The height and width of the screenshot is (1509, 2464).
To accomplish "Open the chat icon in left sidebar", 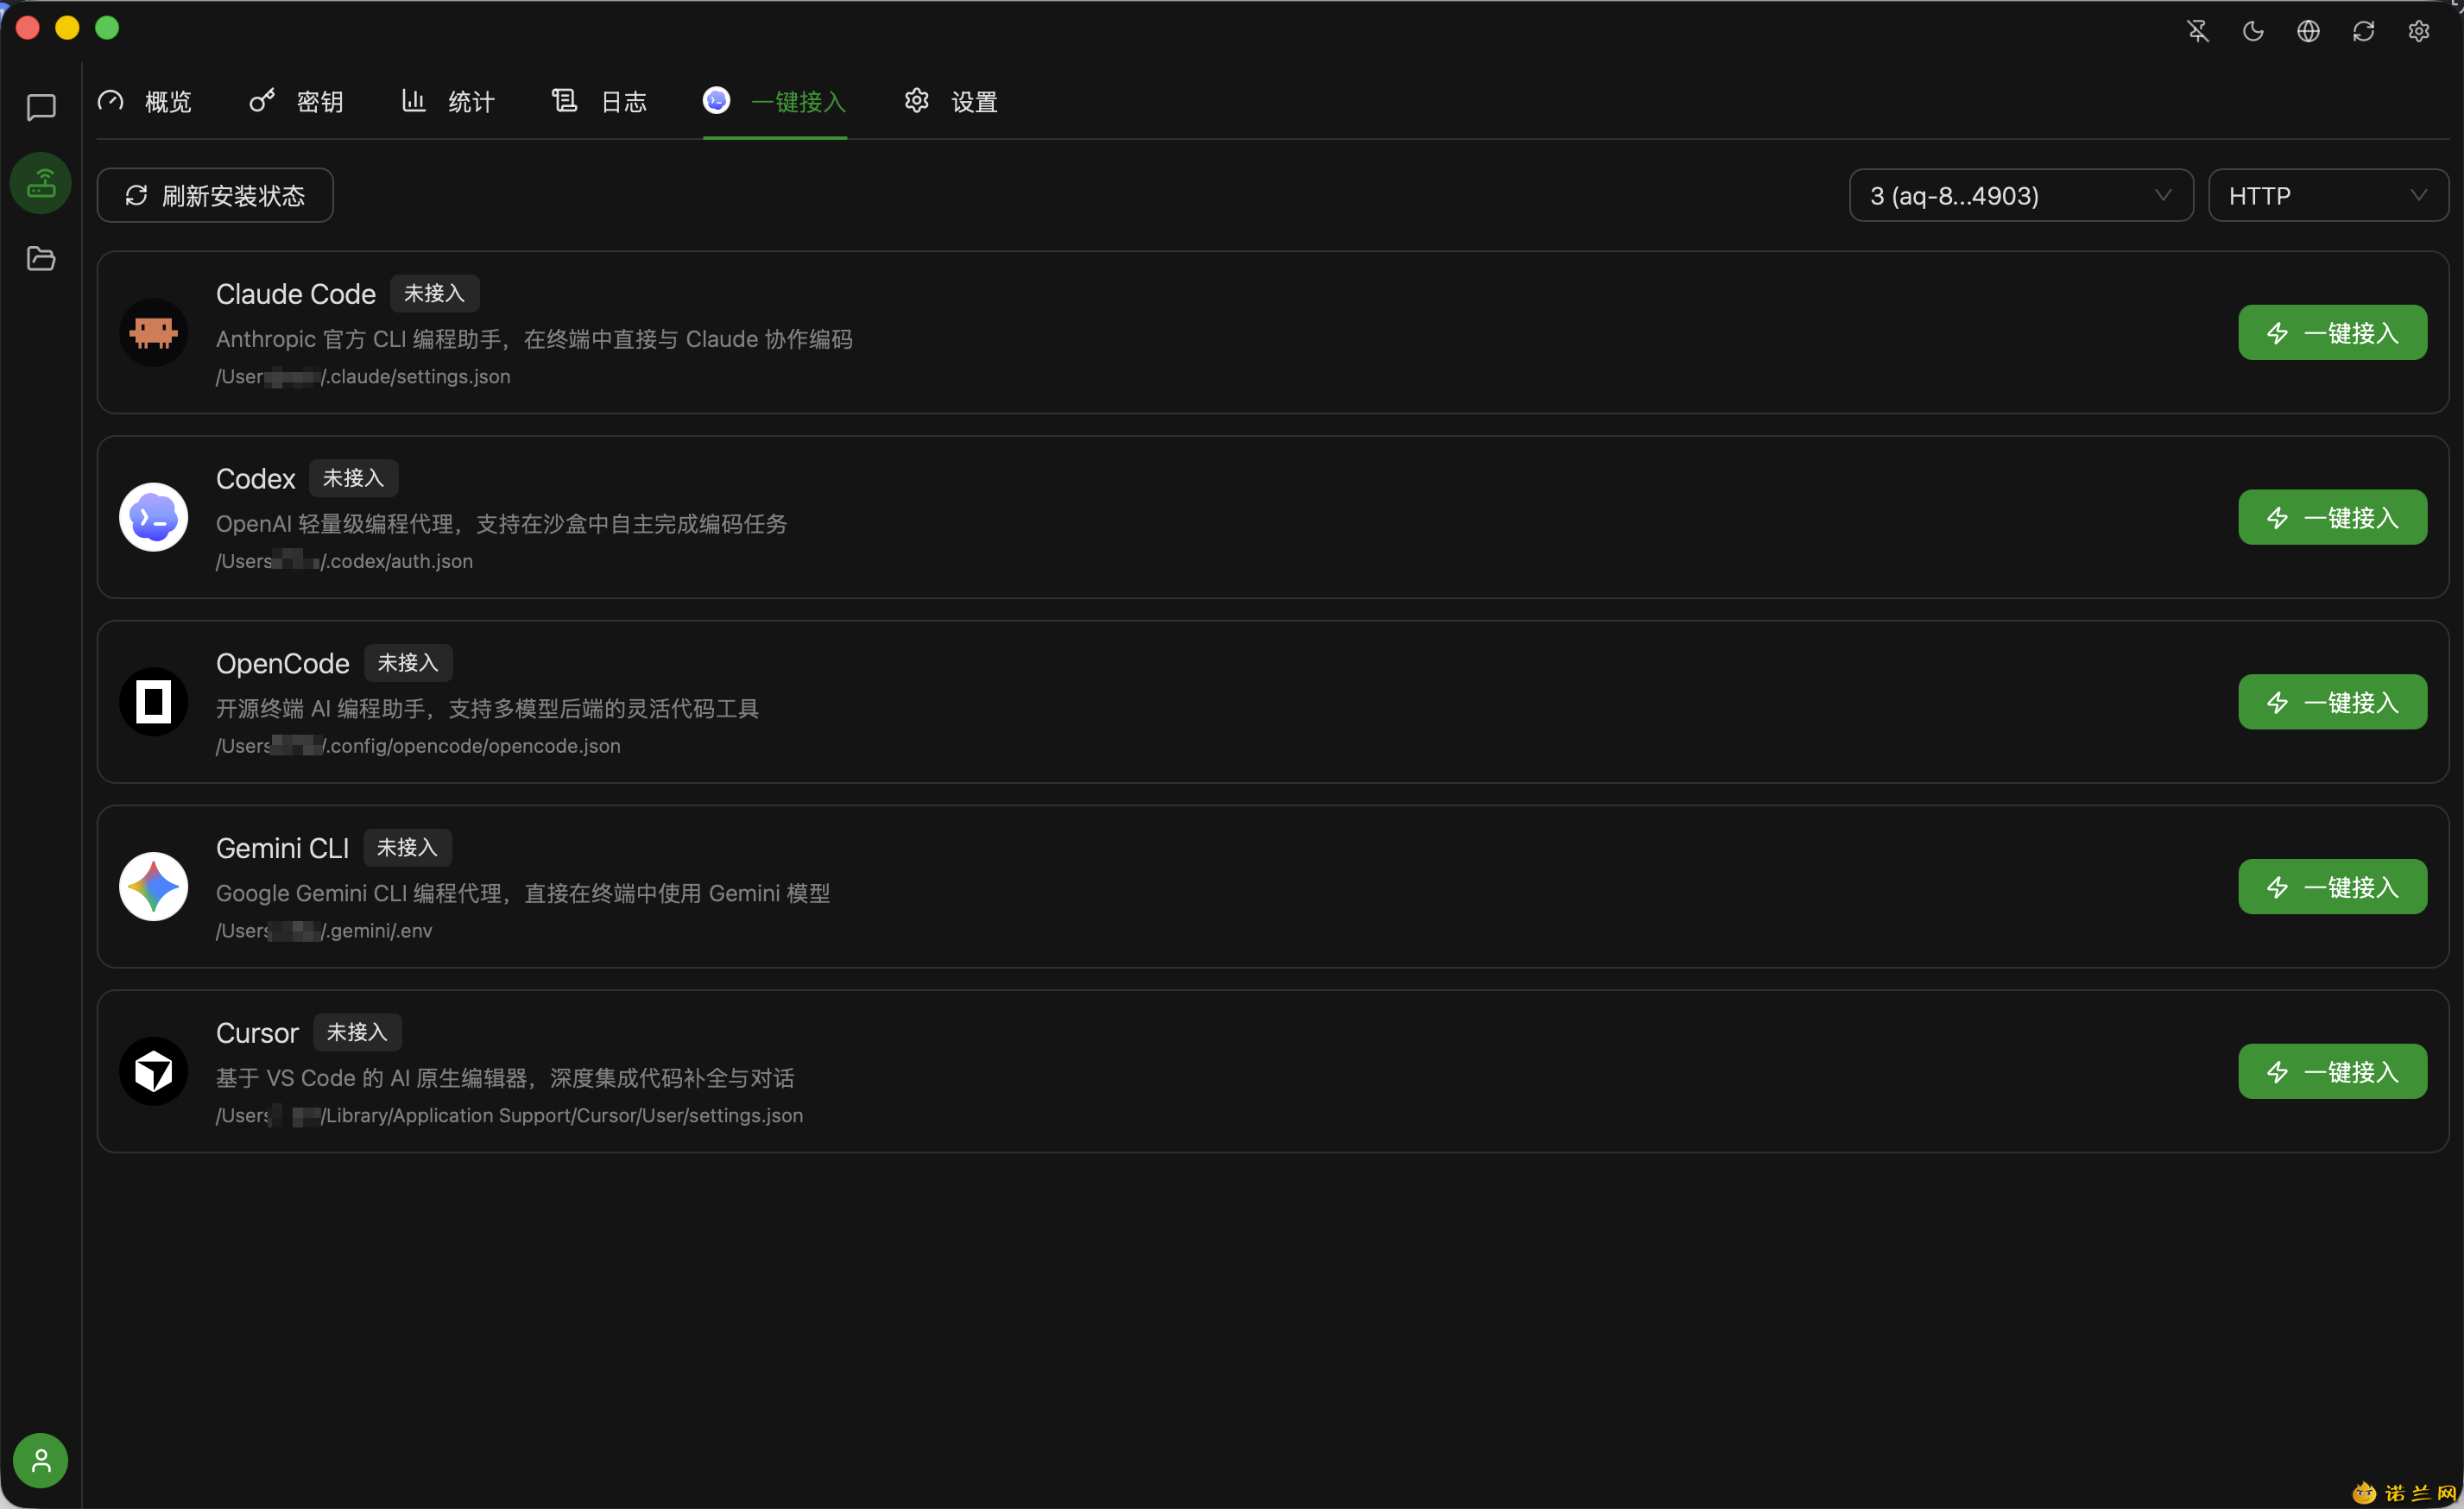I will coord(41,107).
